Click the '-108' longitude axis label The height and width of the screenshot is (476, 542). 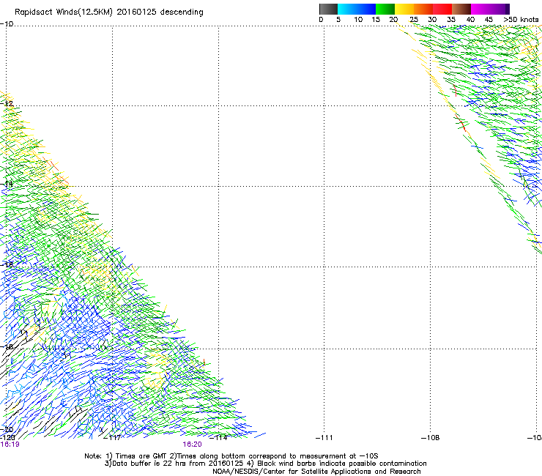[x=431, y=438]
